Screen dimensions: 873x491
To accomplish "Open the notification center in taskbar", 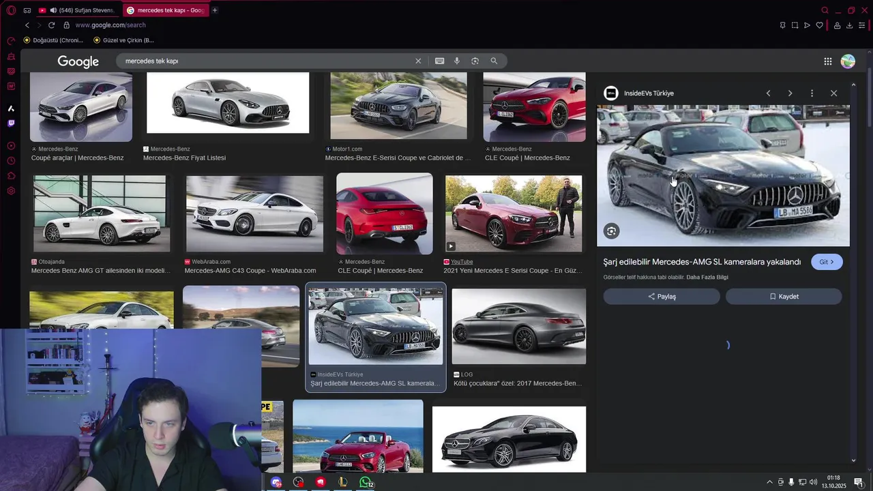I will coord(859,482).
